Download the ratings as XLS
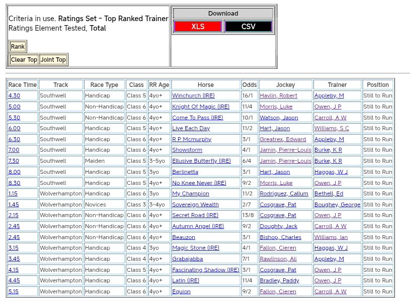 [x=198, y=27]
